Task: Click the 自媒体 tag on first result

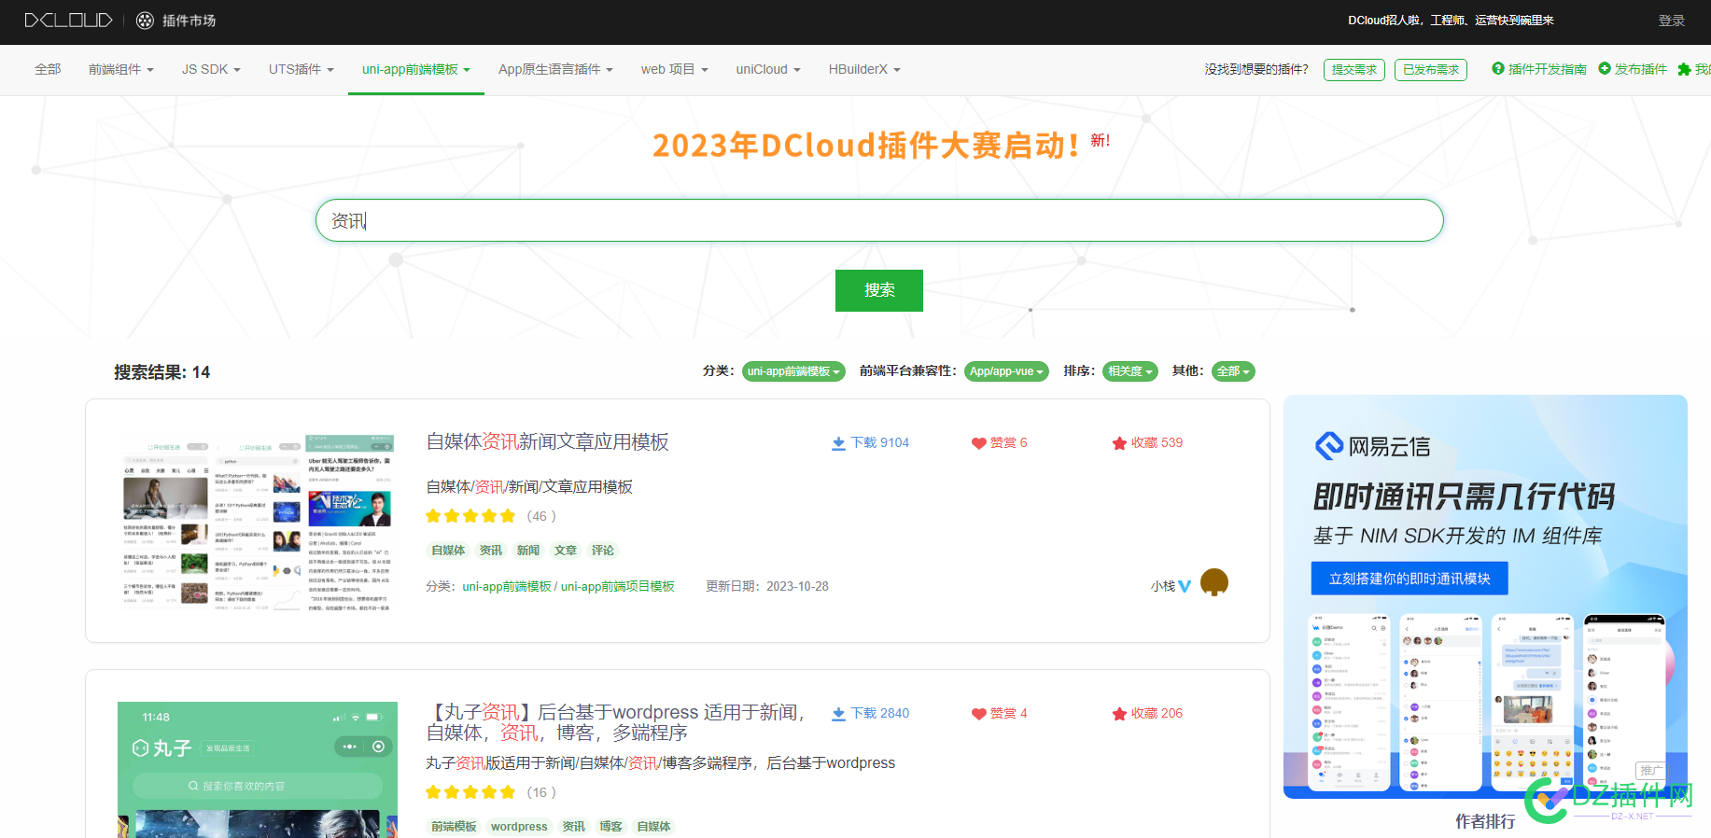Action: point(448,551)
